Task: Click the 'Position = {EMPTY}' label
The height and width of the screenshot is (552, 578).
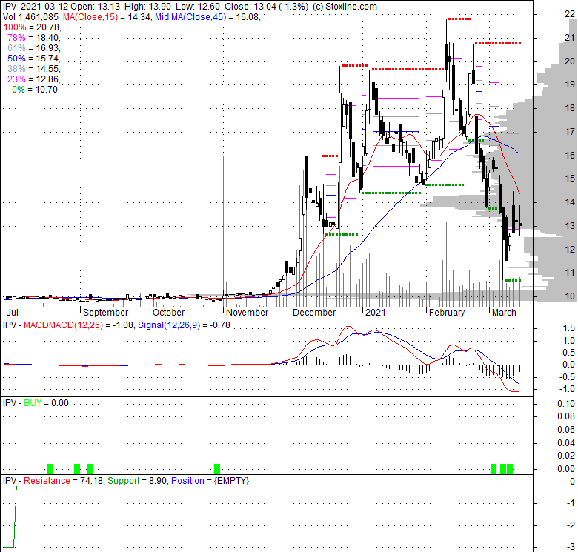Action: (210, 481)
